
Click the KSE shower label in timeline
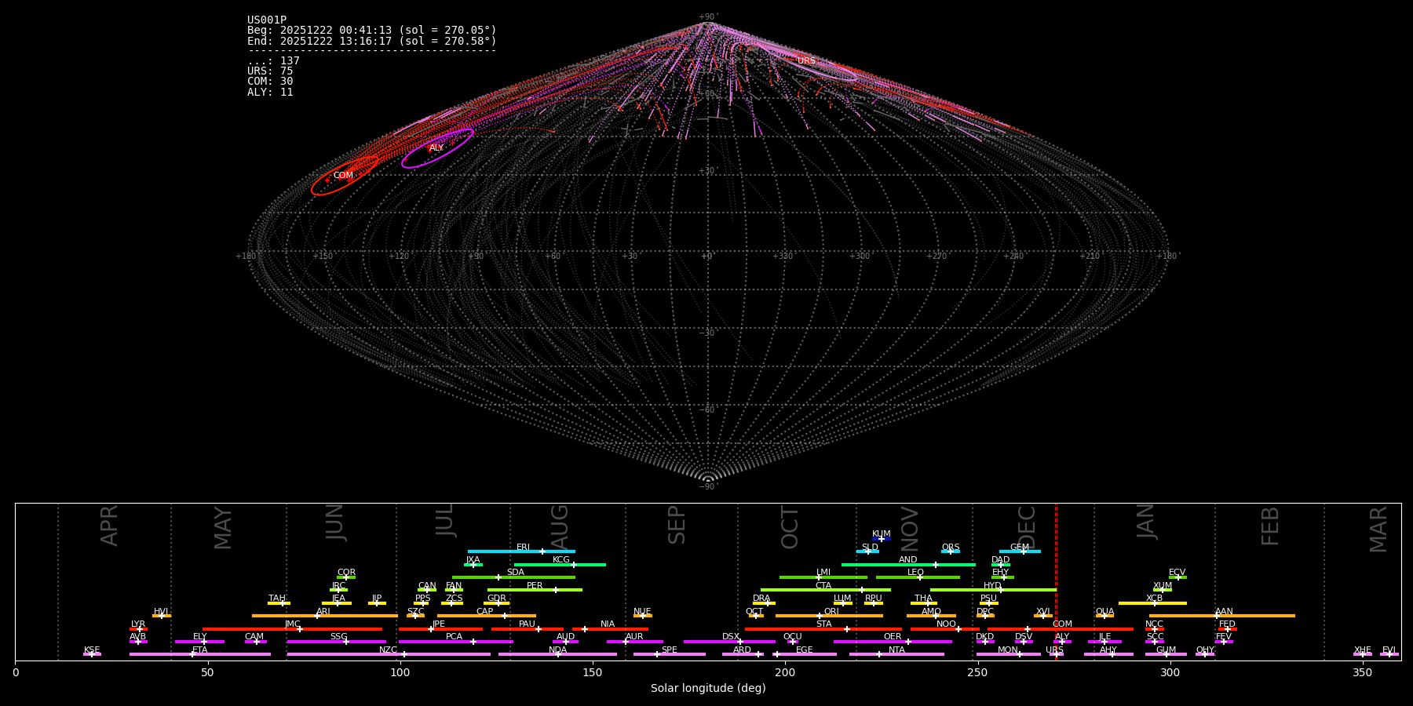[92, 650]
